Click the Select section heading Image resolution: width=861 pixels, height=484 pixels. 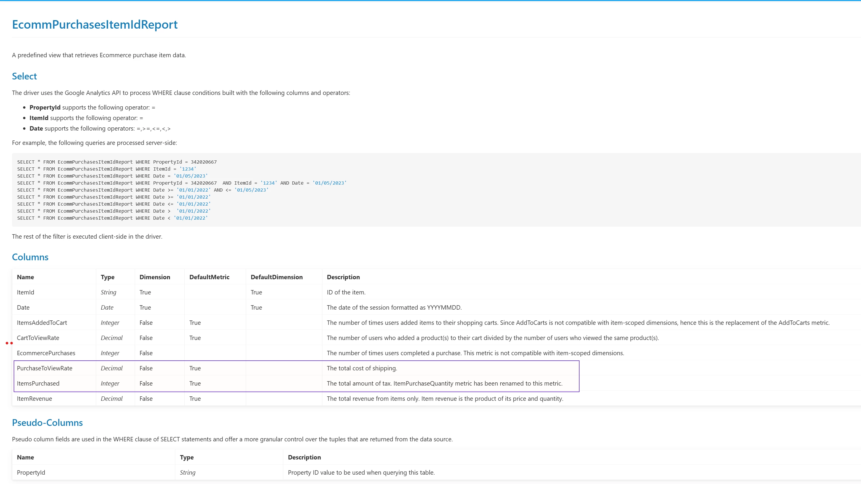(24, 76)
